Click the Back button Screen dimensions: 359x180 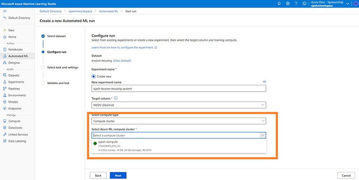[98, 175]
